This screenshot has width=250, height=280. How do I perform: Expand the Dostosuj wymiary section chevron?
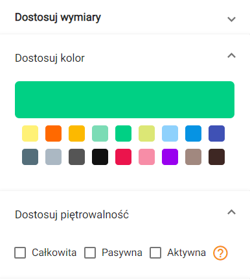click(x=231, y=19)
